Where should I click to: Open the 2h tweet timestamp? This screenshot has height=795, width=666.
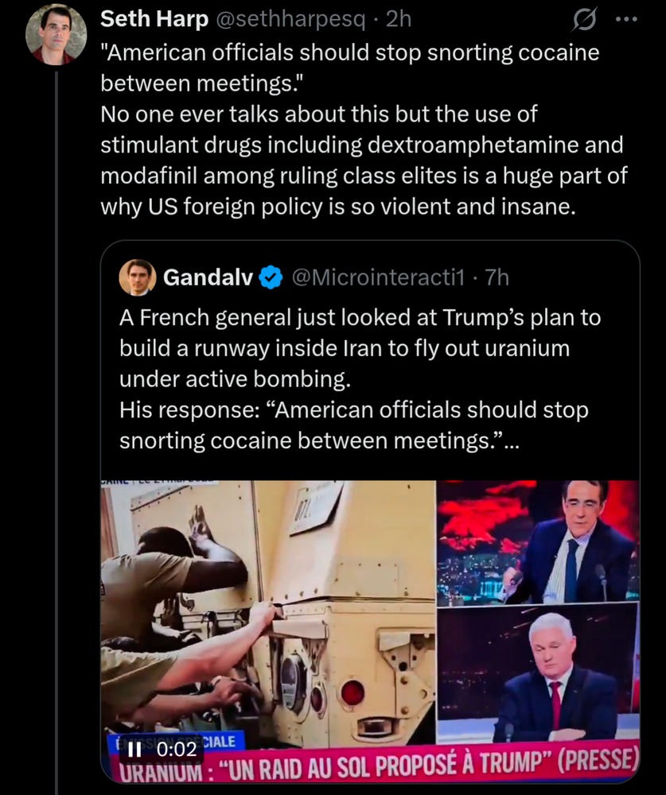click(398, 20)
